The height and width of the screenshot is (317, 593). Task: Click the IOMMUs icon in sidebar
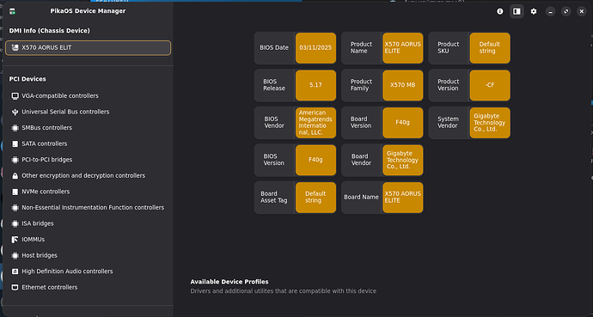[x=15, y=240]
